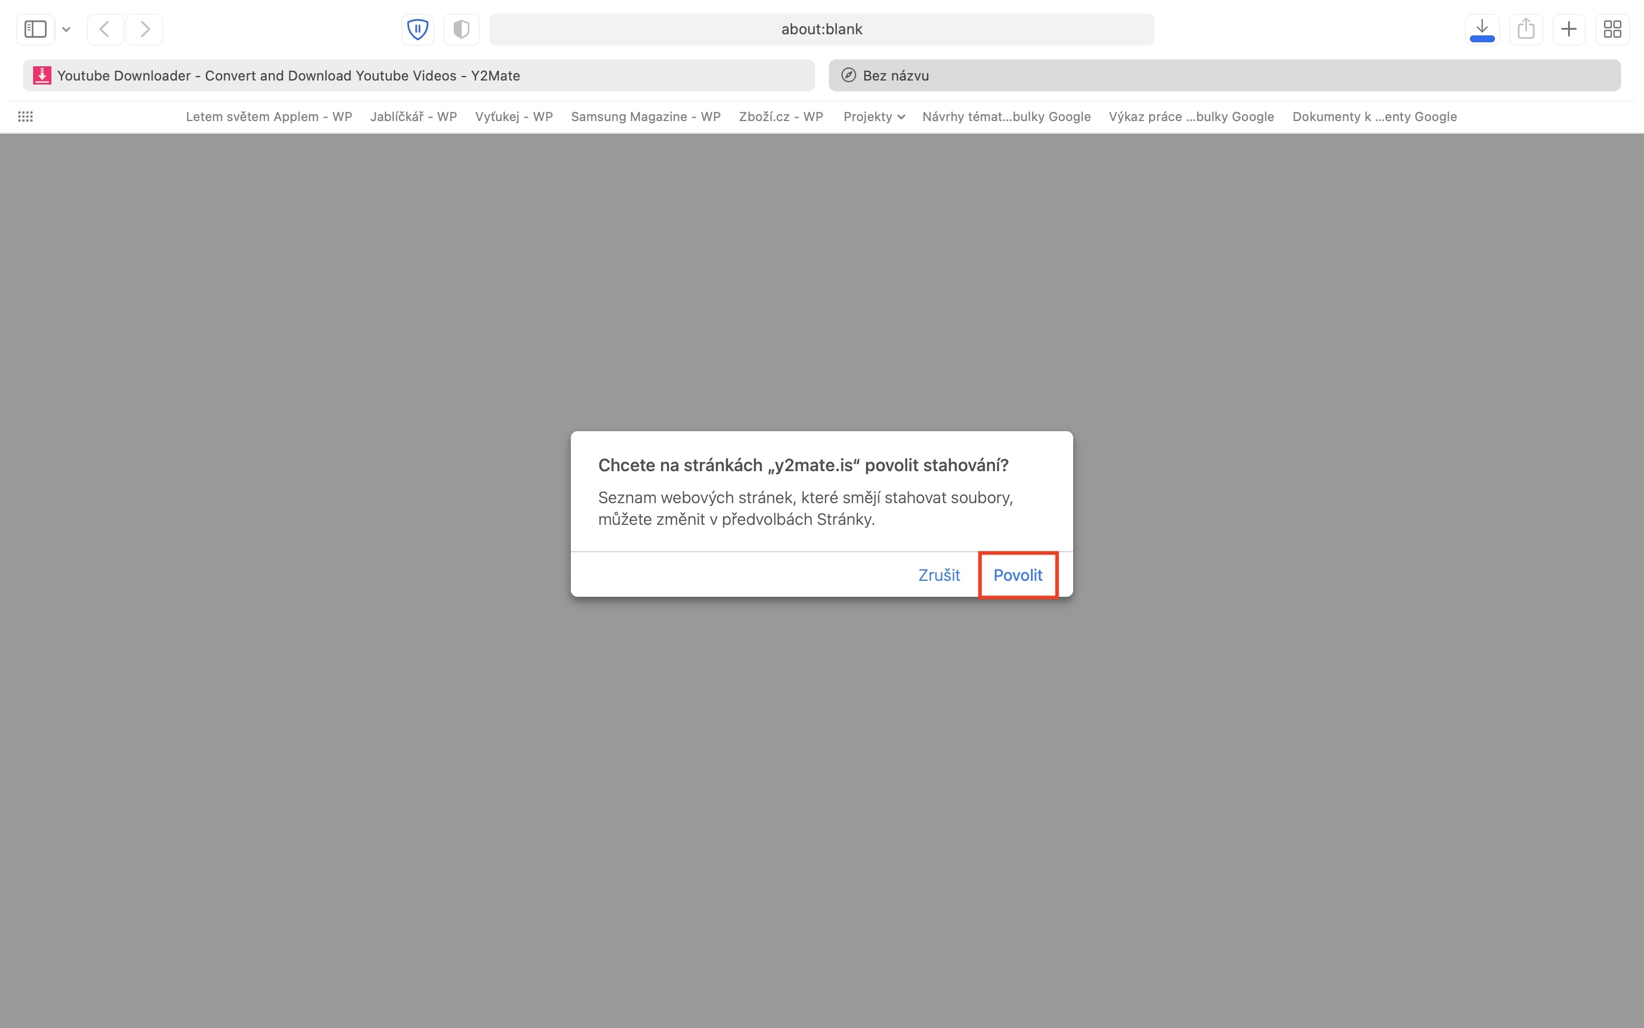Click Povolit to allow downloads
The image size is (1644, 1028).
click(1017, 575)
